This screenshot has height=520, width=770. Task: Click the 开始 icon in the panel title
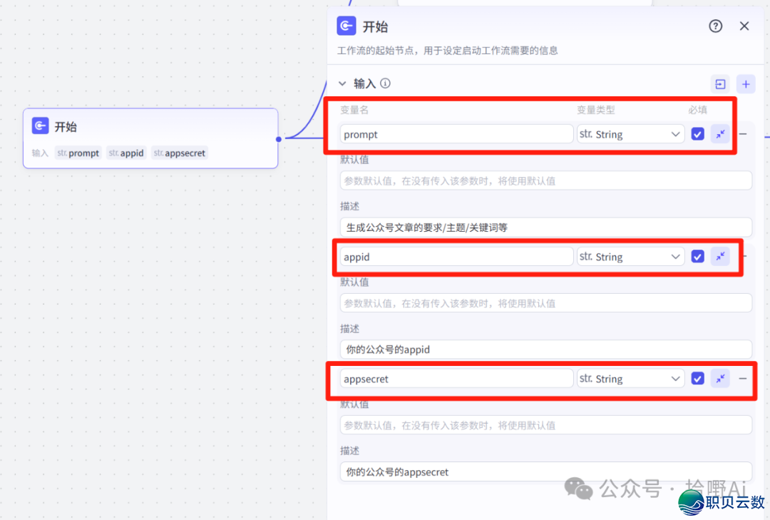pyautogui.click(x=346, y=26)
